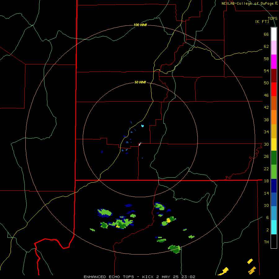Select the 100 NMI range ring label

click(140, 25)
